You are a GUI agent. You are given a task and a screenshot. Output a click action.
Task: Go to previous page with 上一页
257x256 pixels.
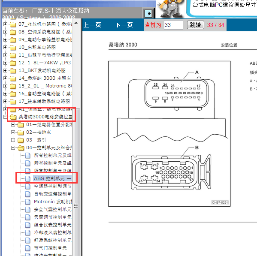pos(92,25)
